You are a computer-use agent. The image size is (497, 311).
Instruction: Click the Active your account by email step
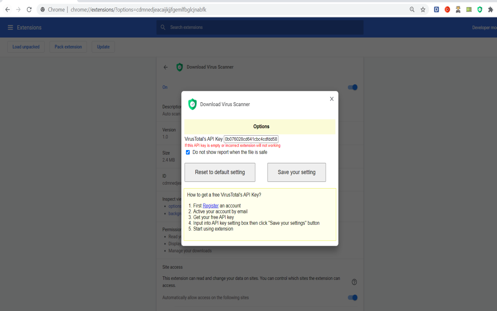220,211
